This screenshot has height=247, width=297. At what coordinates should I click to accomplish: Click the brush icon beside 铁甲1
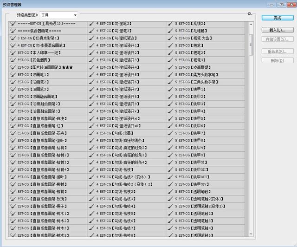(170, 89)
